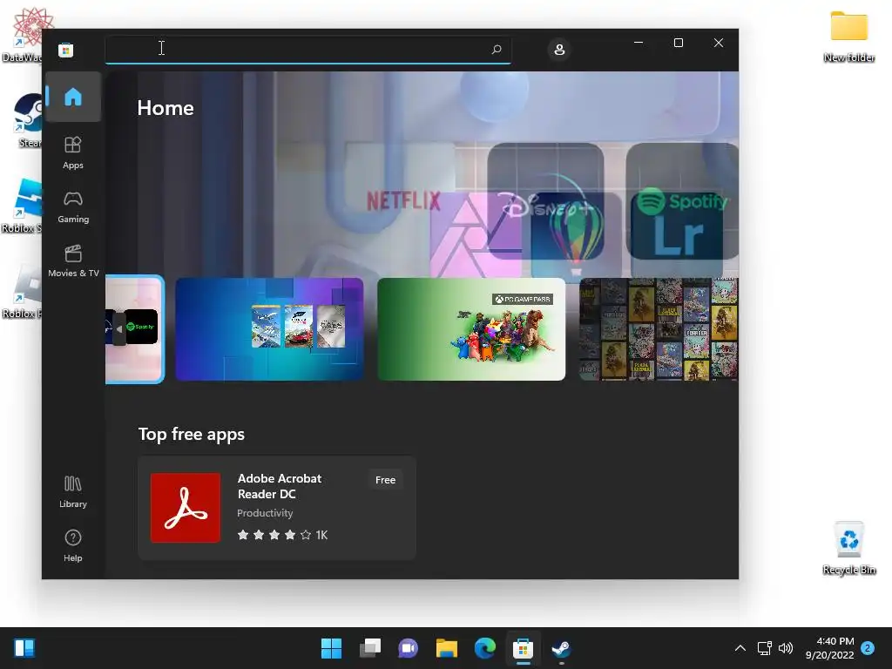Screen dimensions: 892x669
Task: Open the Widgets icon on taskbar
Action: click(x=24, y=648)
